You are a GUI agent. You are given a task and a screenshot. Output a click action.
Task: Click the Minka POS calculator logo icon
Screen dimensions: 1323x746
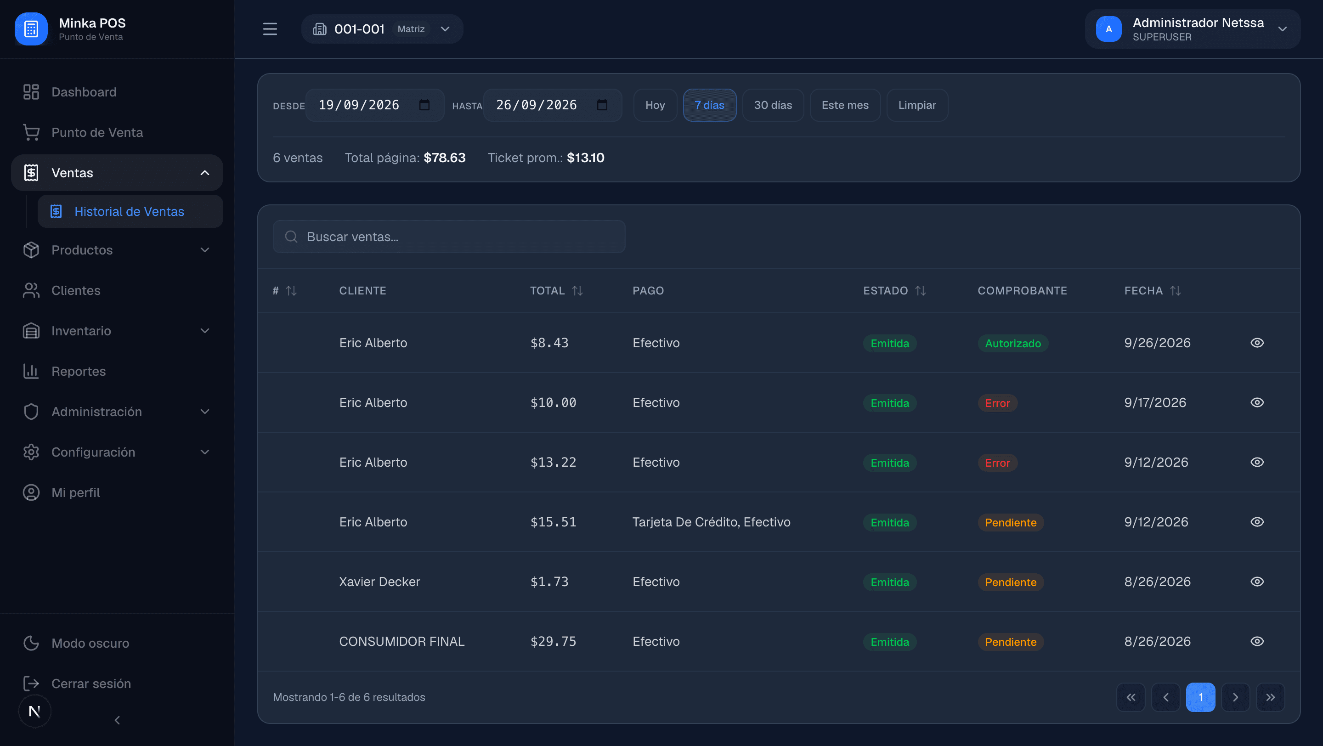coord(31,29)
